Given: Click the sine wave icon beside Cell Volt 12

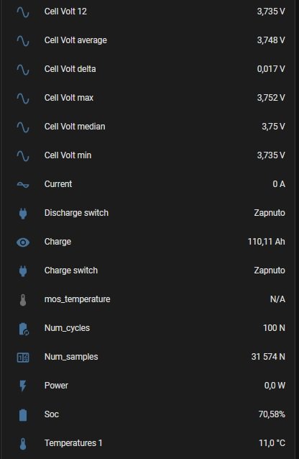Looking at the screenshot, I should [x=23, y=12].
